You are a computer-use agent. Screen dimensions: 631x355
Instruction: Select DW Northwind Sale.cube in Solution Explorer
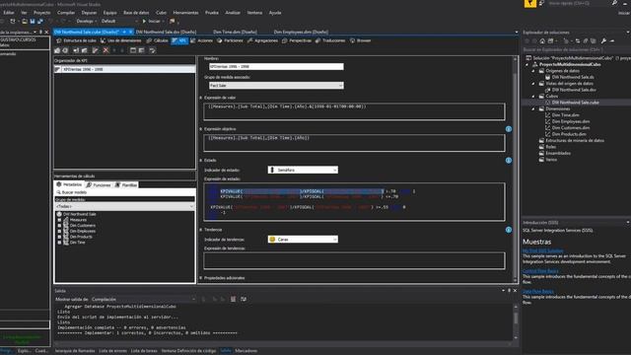[575, 103]
